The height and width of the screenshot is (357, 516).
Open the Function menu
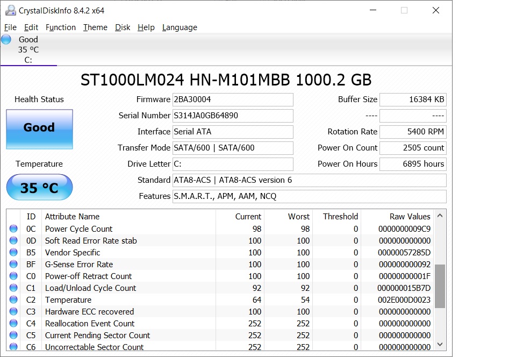click(x=61, y=27)
